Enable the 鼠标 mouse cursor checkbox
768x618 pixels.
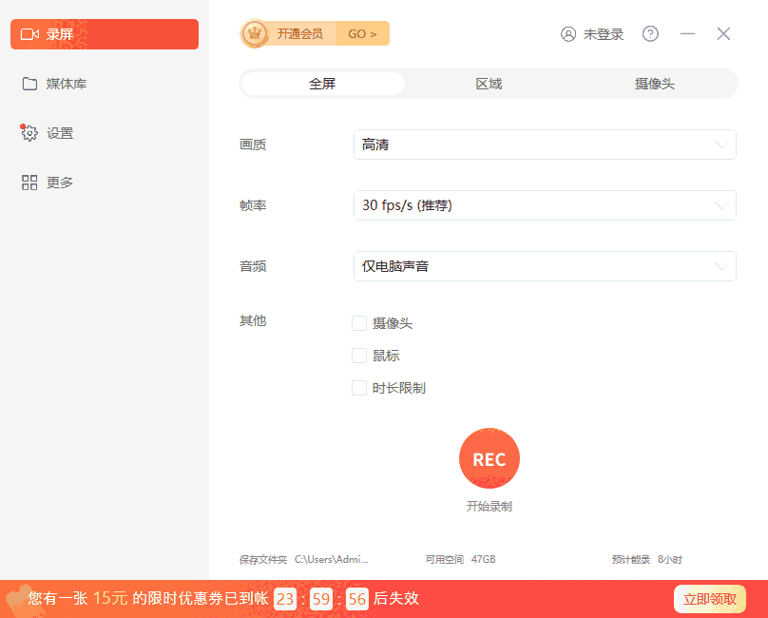[359, 356]
